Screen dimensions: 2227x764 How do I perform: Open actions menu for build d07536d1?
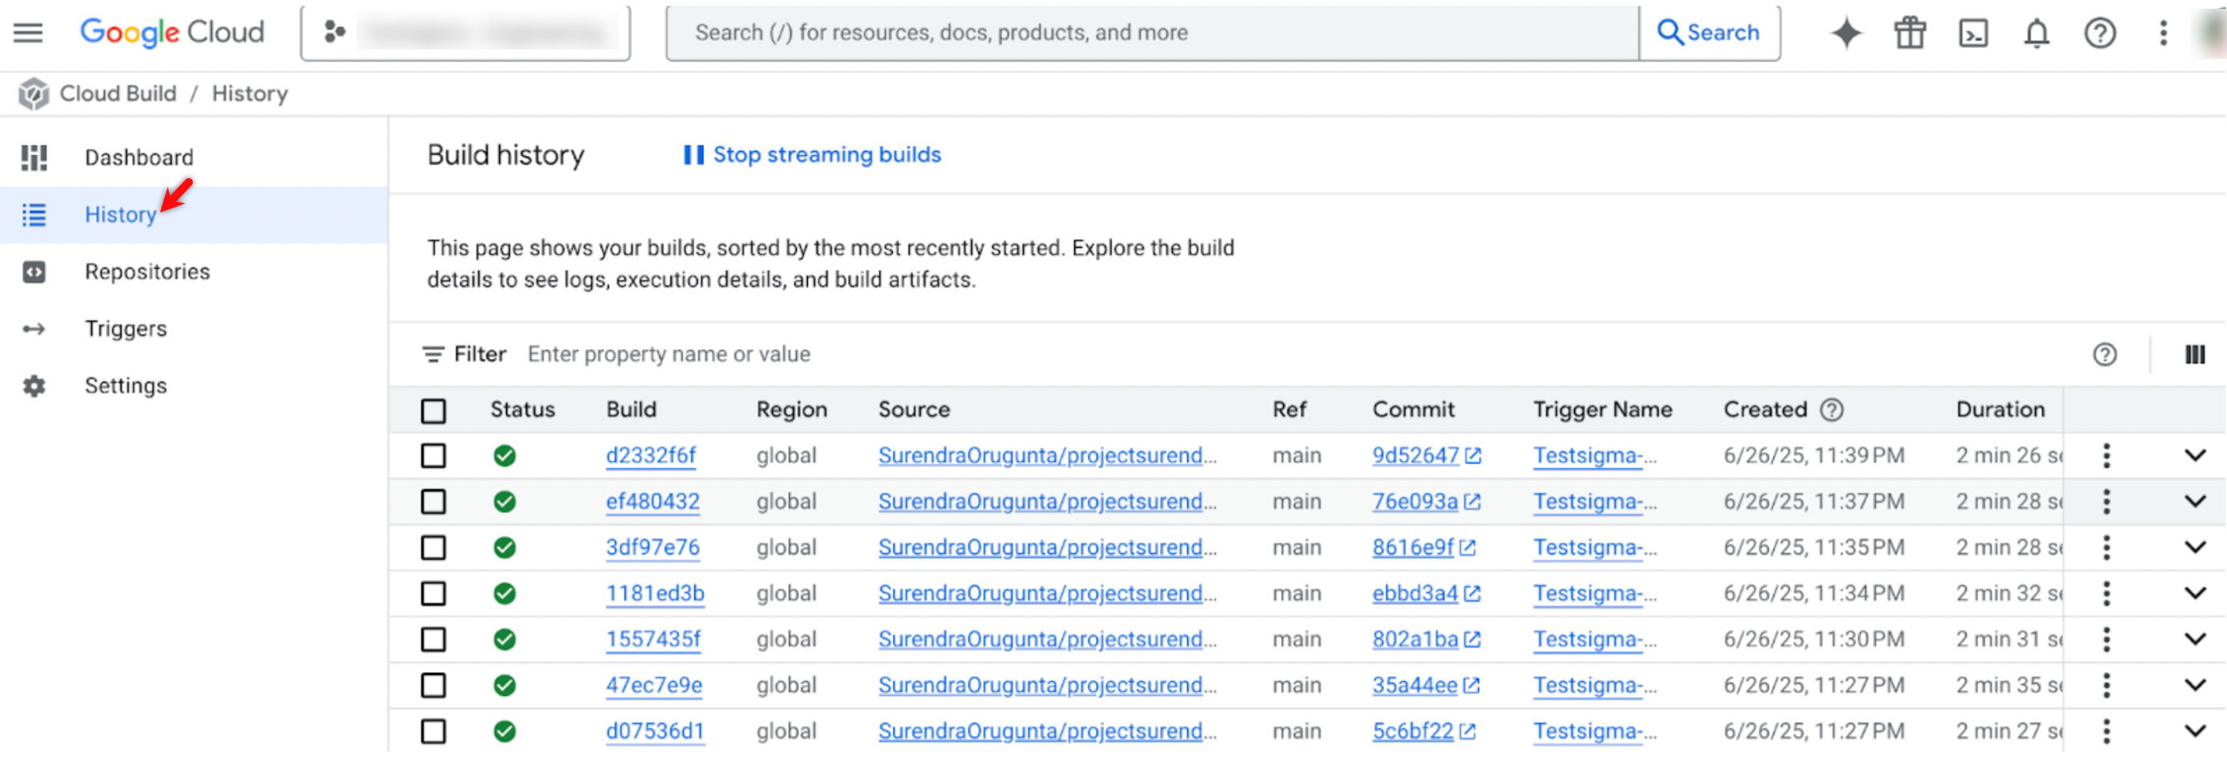tap(2106, 731)
